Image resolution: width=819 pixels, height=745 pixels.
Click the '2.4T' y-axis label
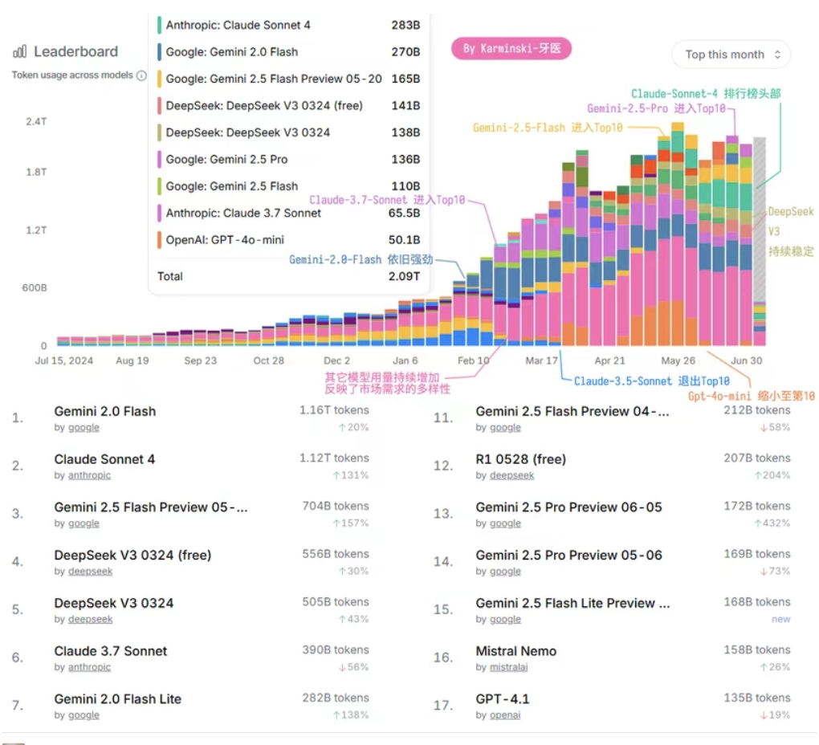click(x=36, y=122)
